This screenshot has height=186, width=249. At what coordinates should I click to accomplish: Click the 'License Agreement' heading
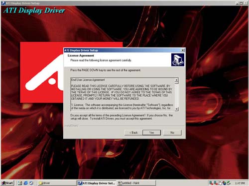tap(81, 56)
